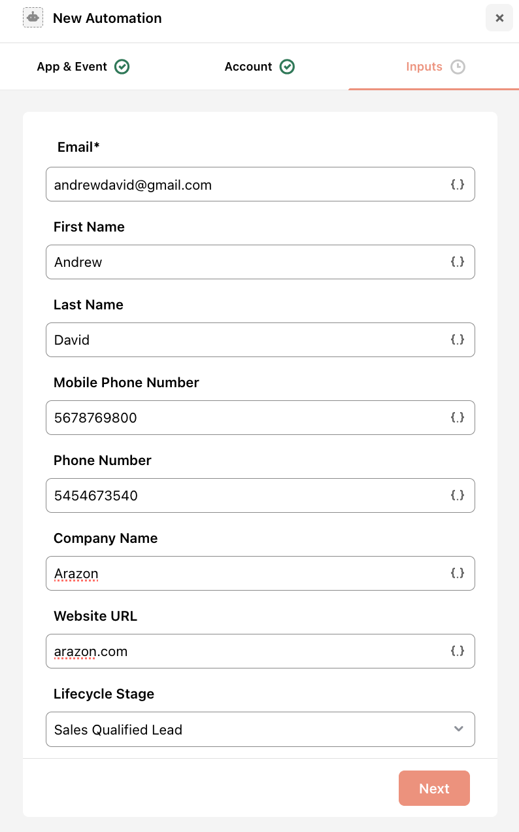Go to the Account tab
Screen dimensions: 519x832
tap(259, 67)
